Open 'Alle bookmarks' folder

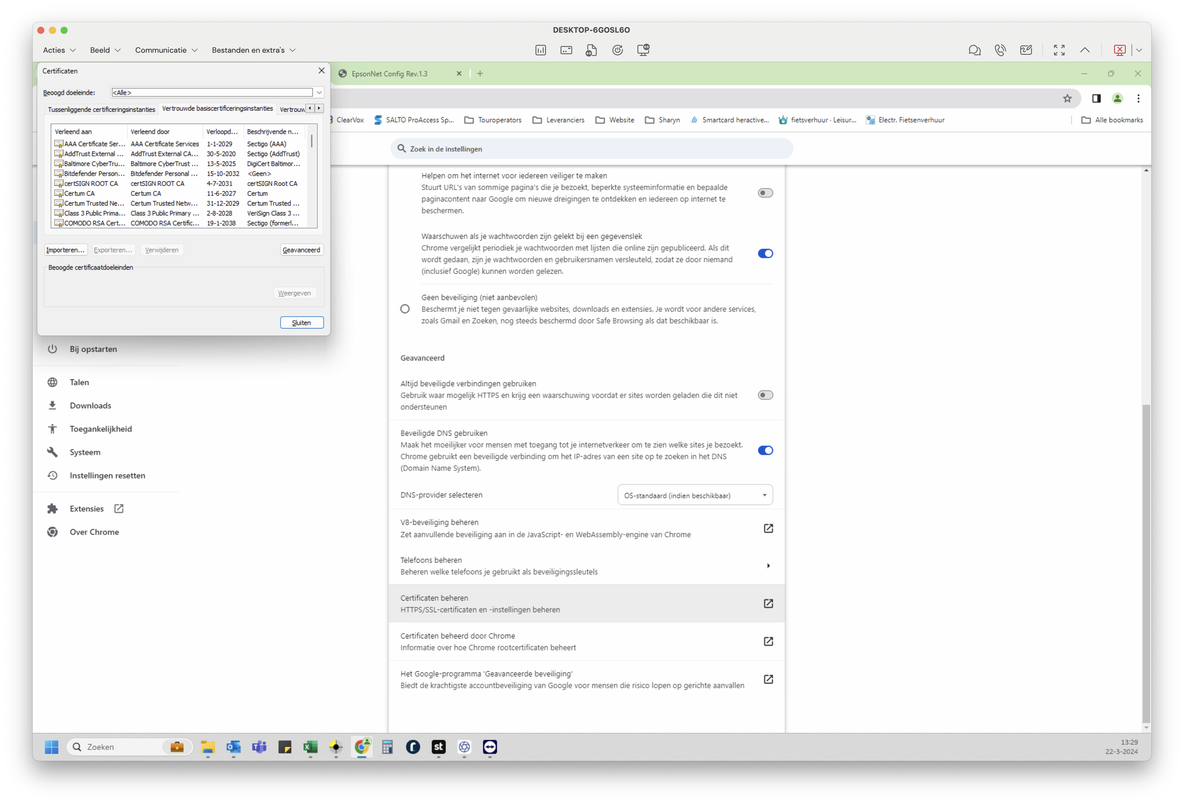[x=1112, y=120]
